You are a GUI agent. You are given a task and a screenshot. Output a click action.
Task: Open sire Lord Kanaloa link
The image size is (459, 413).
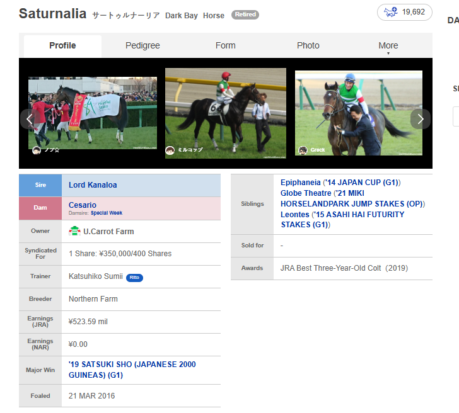[93, 185]
